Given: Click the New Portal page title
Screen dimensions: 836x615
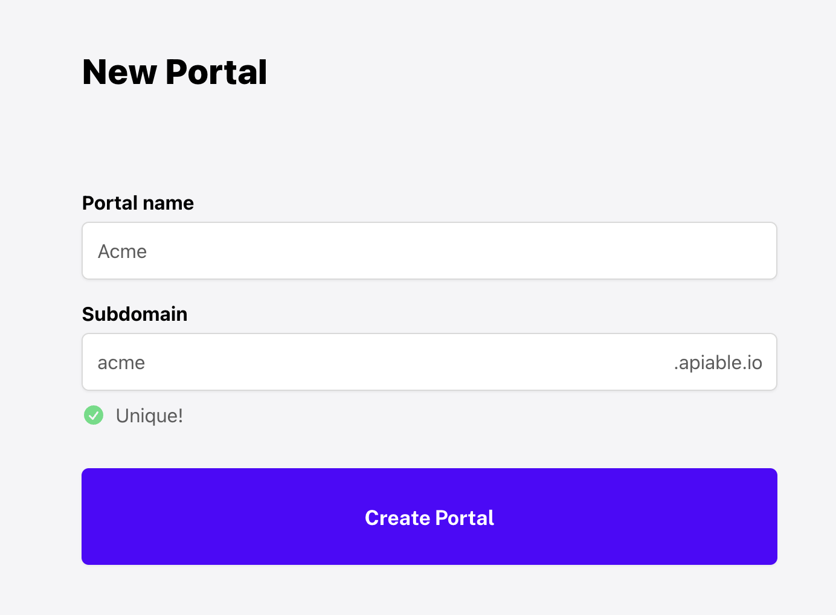Looking at the screenshot, I should [x=174, y=71].
